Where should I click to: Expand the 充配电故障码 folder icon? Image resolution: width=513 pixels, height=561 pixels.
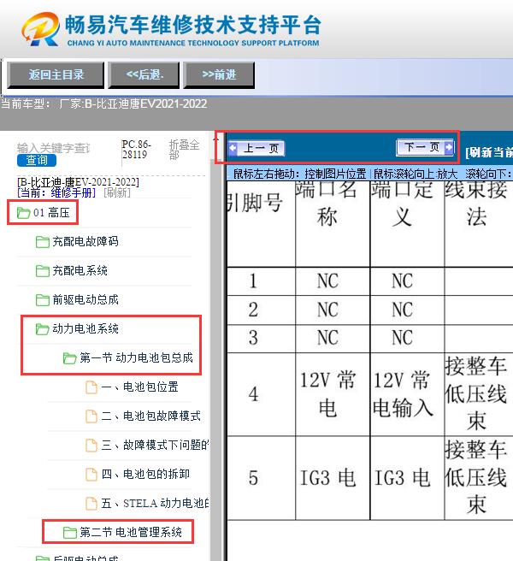(42, 242)
